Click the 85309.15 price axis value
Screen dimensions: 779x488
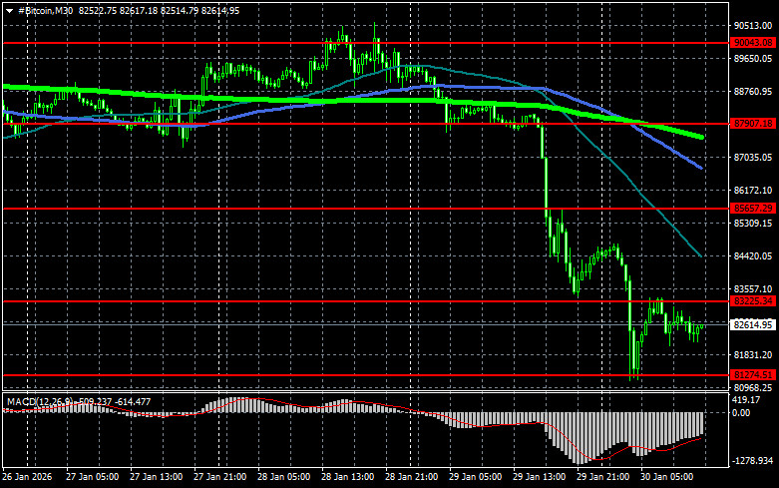pos(753,224)
